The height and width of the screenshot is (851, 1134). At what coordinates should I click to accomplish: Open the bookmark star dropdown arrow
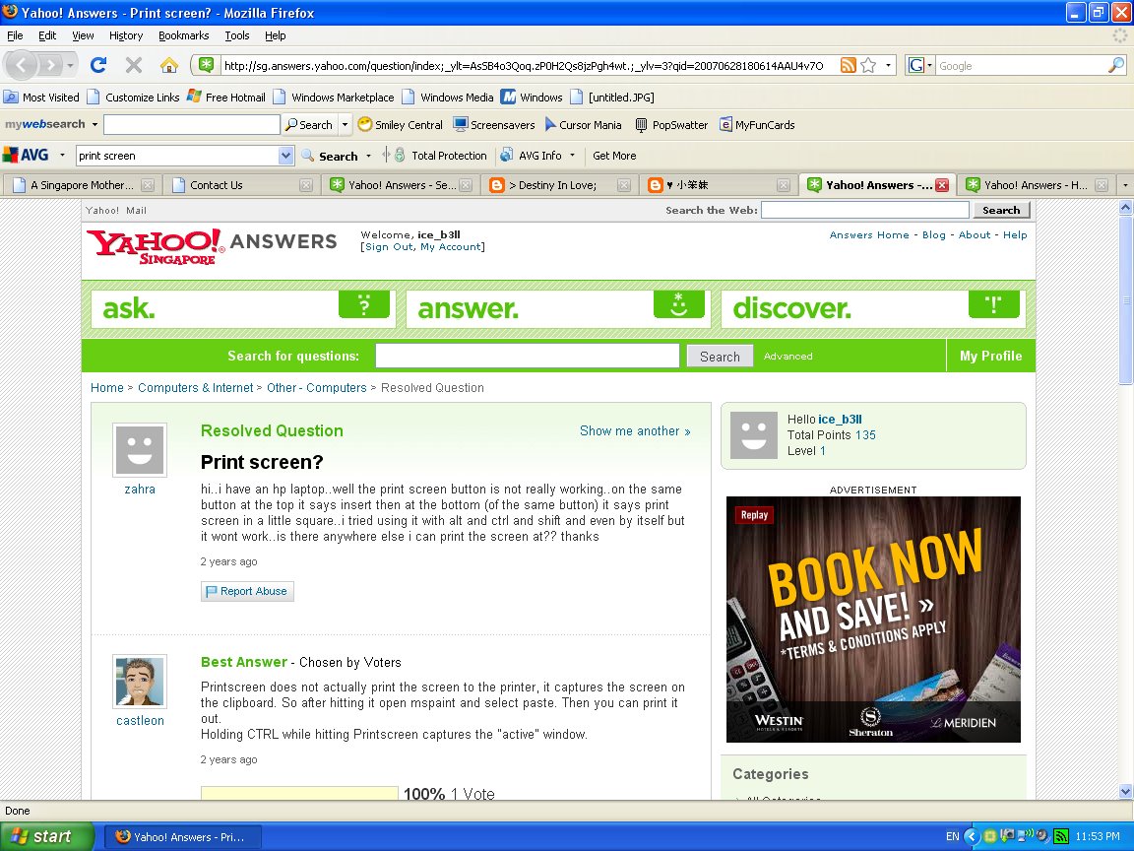point(888,66)
